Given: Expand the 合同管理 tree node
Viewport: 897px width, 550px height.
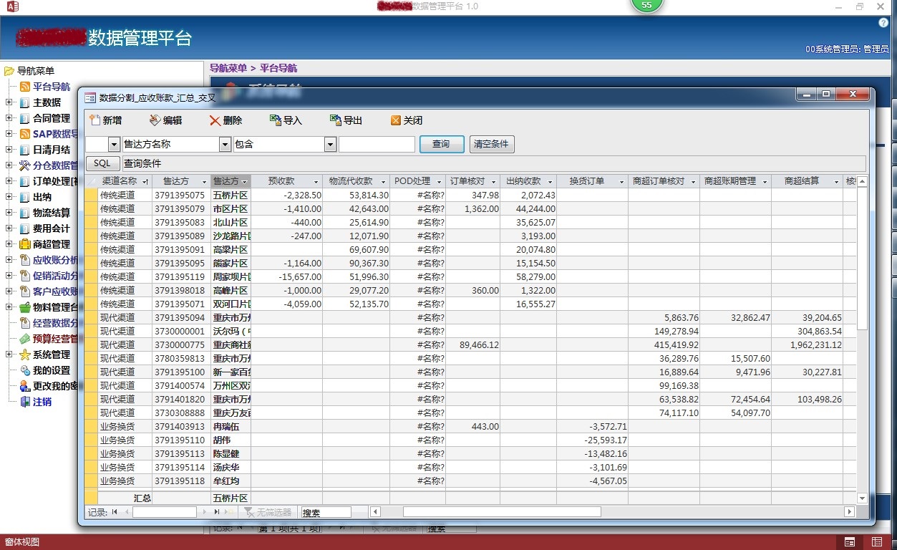Looking at the screenshot, I should 9,118.
